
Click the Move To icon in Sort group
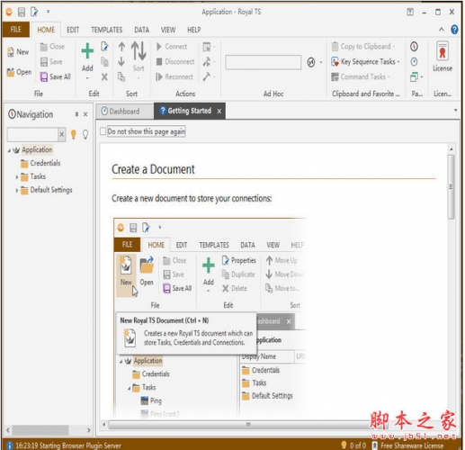click(121, 76)
